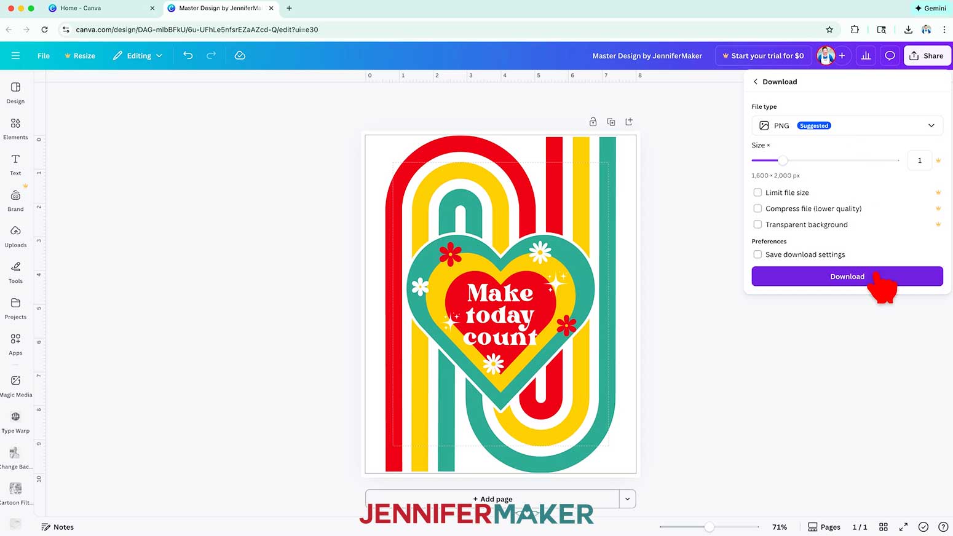Open the hamburger main menu
This screenshot has width=953, height=536.
click(15, 55)
